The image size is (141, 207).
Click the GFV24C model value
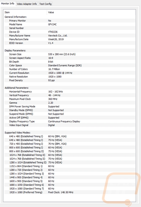[52, 25]
